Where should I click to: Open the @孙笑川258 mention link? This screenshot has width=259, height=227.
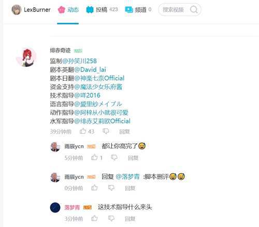tap(79, 61)
